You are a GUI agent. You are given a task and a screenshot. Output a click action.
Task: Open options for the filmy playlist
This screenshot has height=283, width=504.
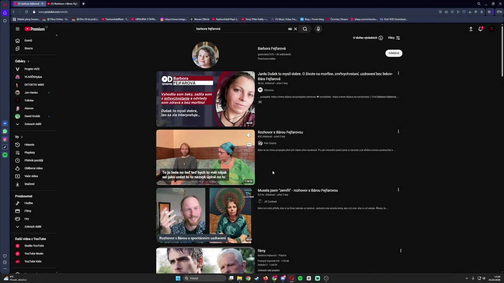pyautogui.click(x=400, y=251)
